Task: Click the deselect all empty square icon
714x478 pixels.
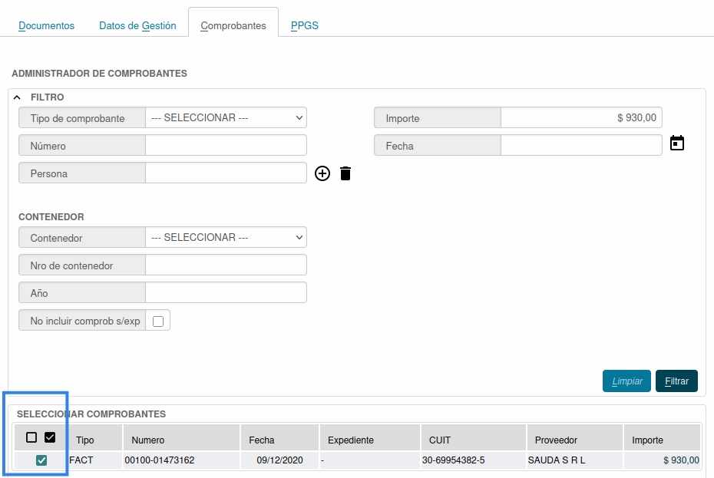Action: tap(31, 437)
